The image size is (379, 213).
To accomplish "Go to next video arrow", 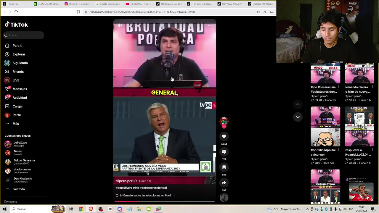I will coord(298,117).
